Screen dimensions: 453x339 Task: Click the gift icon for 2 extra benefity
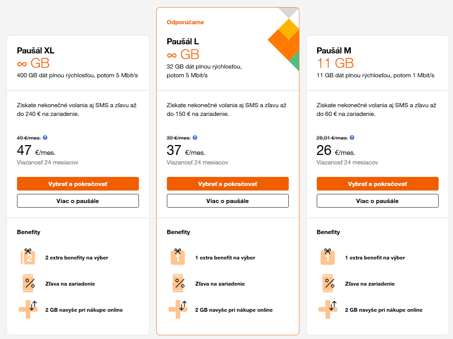tap(28, 257)
